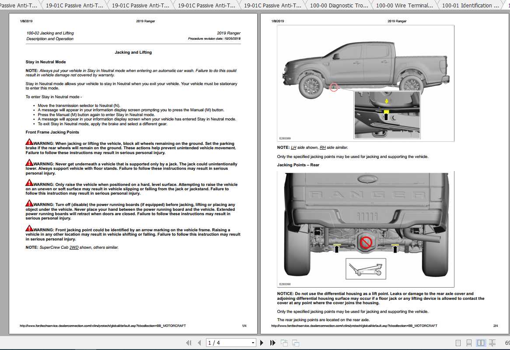Click the underlined LH link in the note
This screenshot has width=510, height=350.
coord(293,148)
